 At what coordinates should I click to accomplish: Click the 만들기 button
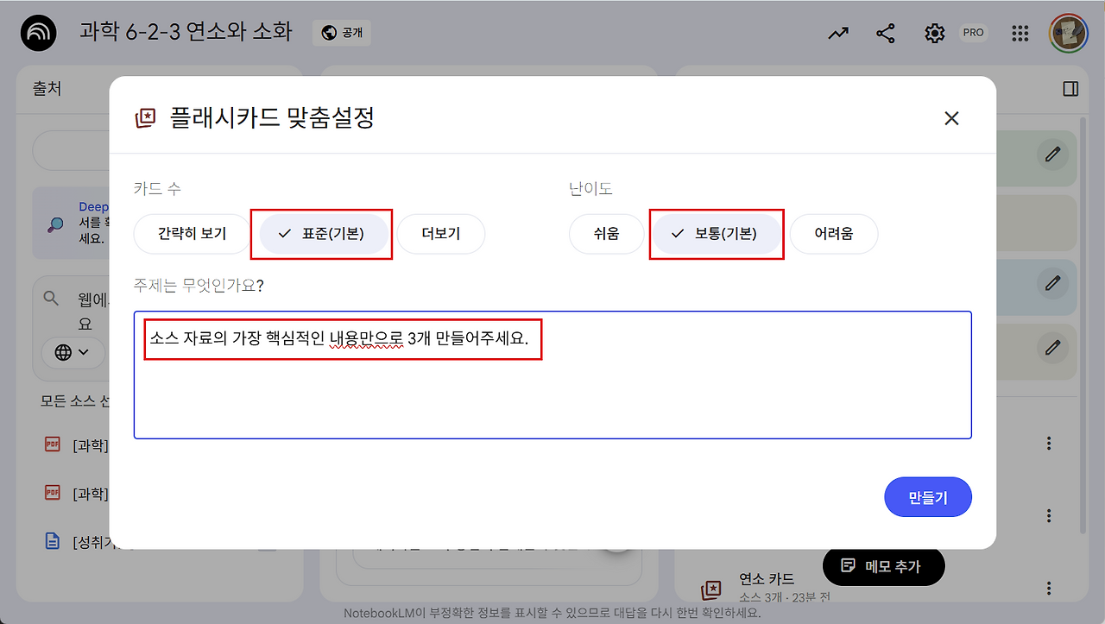pos(928,497)
